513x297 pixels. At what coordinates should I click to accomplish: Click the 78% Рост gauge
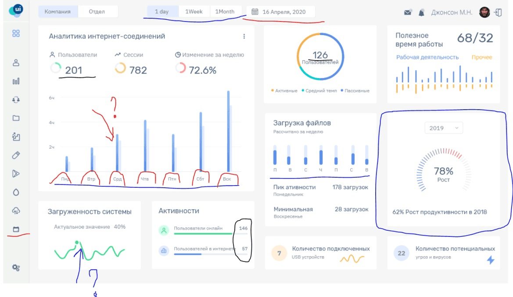444,170
